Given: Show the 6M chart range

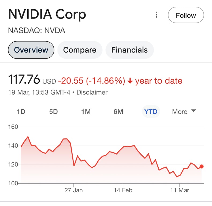Looking at the screenshot, I should (x=118, y=112).
